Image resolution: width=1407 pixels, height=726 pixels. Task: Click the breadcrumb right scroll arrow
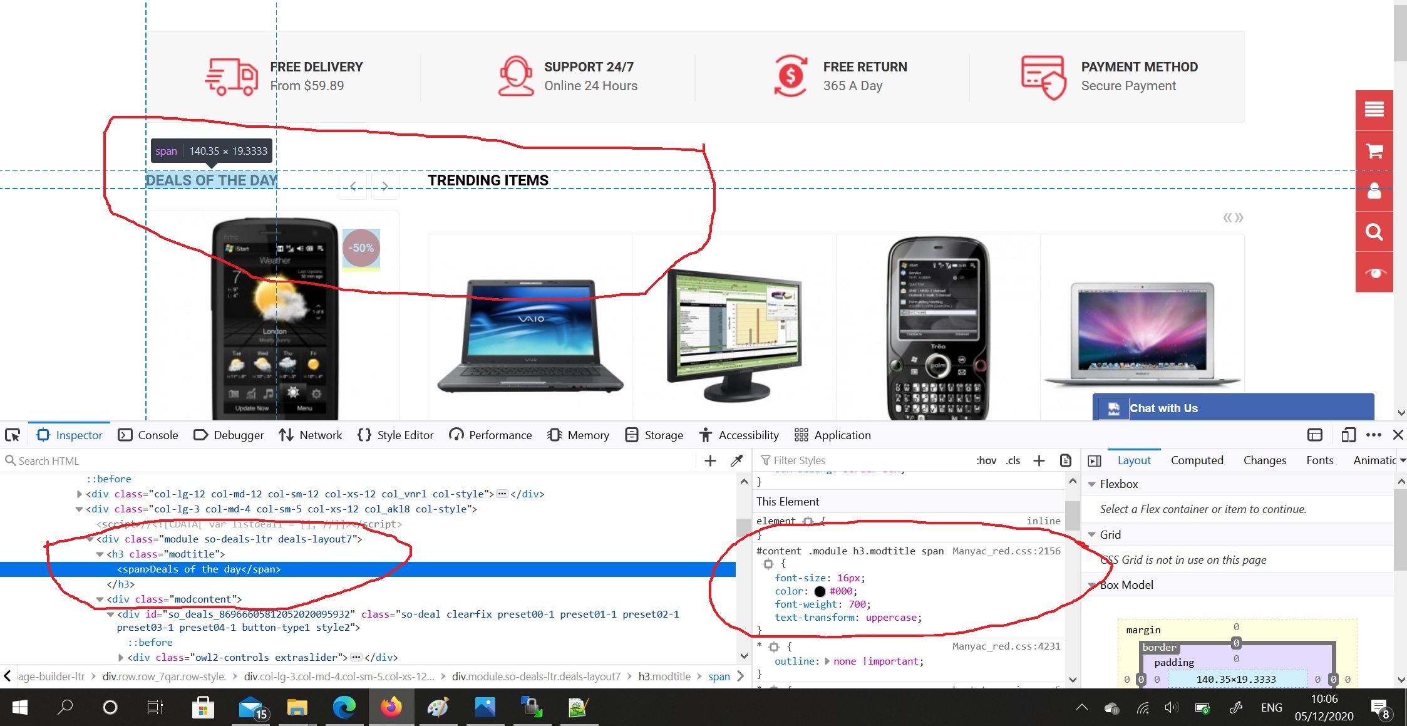point(741,677)
